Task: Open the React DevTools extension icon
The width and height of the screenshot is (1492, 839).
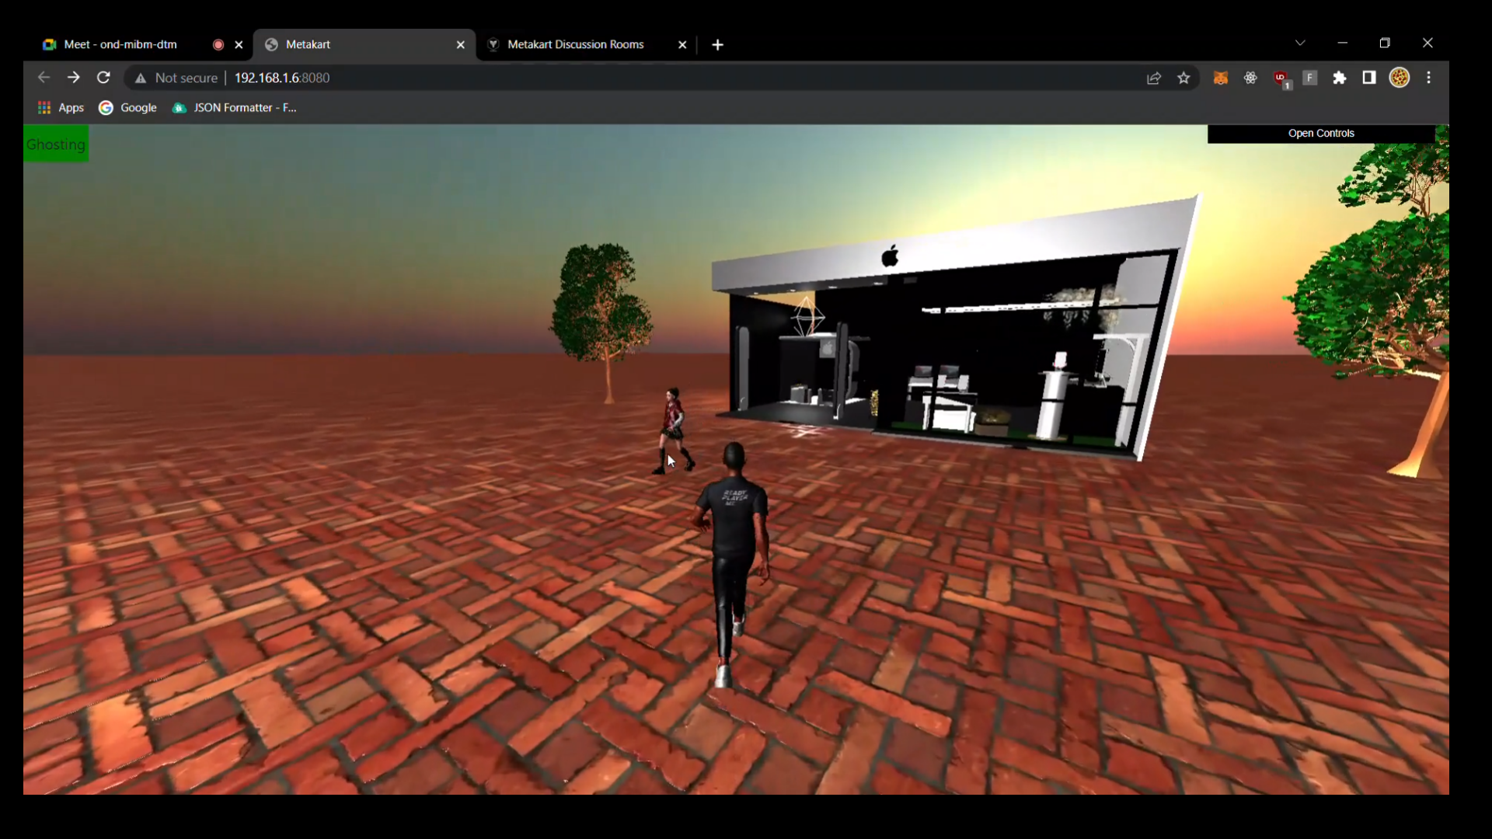Action: pos(1250,78)
